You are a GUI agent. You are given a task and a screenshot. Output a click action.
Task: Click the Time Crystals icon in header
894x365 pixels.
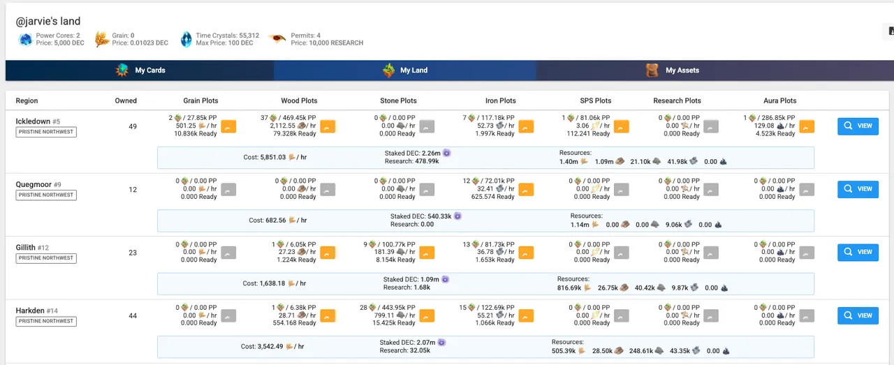coord(186,39)
